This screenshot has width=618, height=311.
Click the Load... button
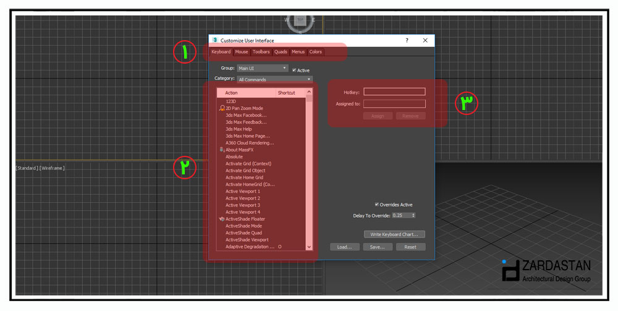(x=344, y=247)
